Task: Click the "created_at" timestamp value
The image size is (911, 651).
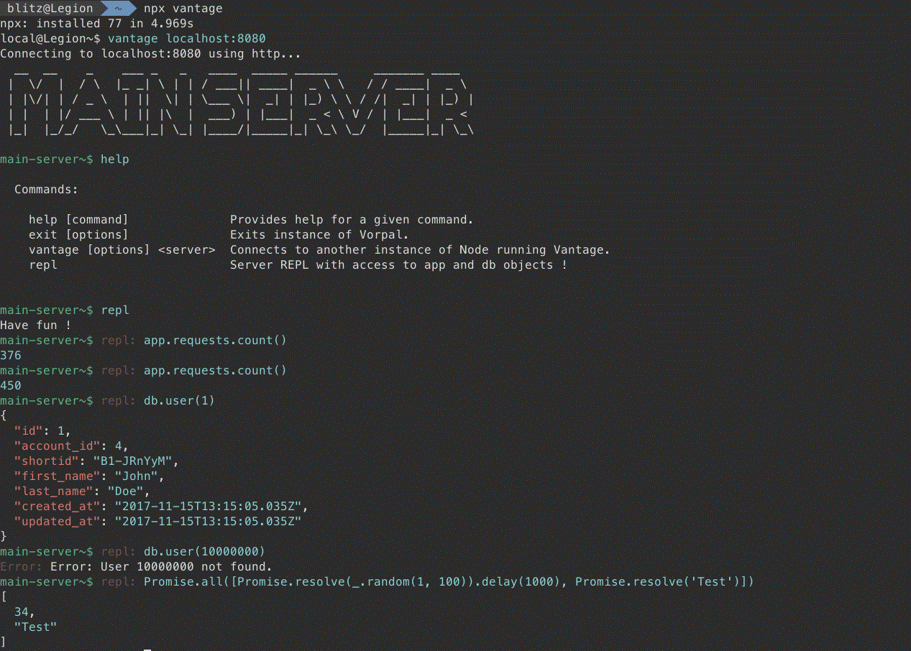Action: 208,507
